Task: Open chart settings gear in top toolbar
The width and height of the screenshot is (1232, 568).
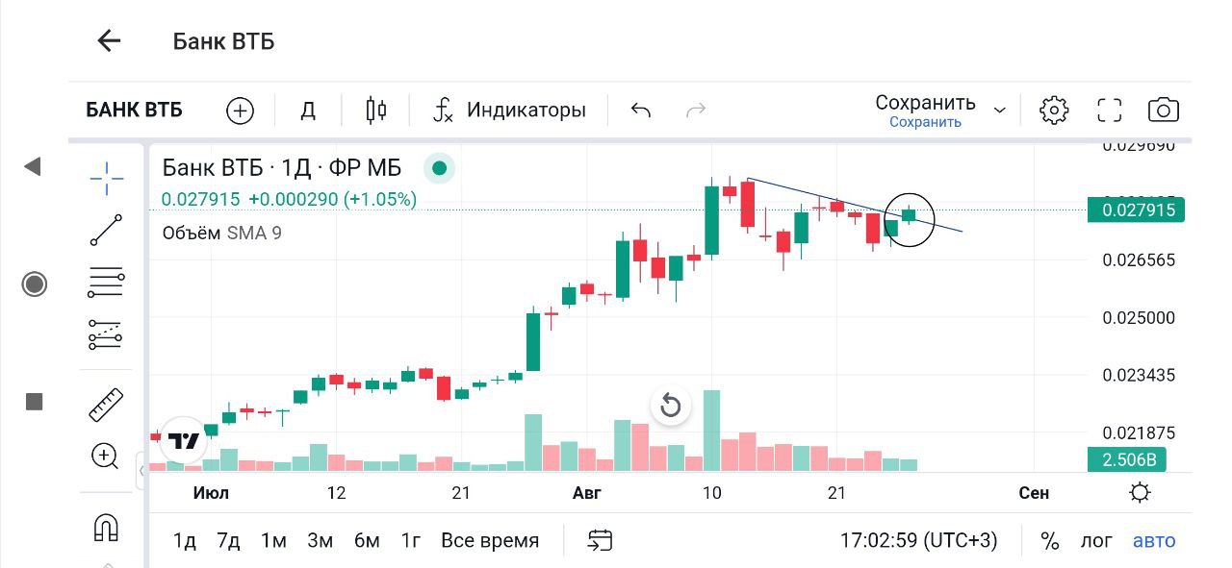Action: 1054,111
